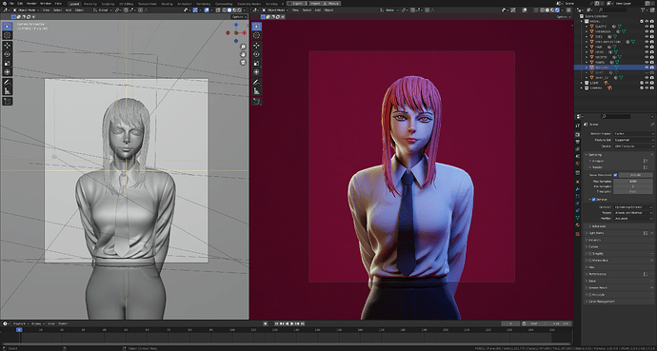Select the Transform tool in left viewport
The height and width of the screenshot is (351, 657).
tap(8, 72)
